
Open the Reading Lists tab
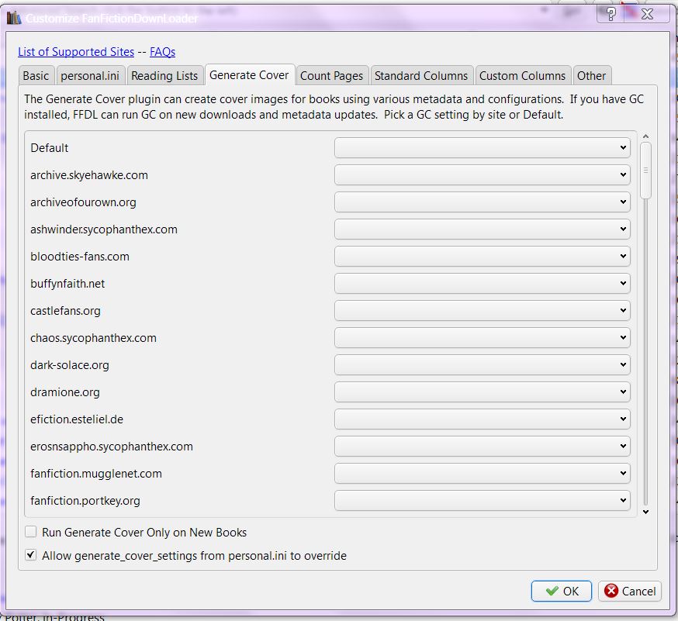click(x=164, y=76)
